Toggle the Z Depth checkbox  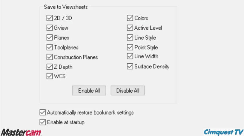tap(50, 67)
